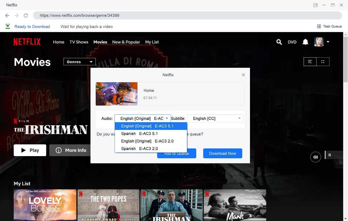Open the notifications bell

(305, 42)
